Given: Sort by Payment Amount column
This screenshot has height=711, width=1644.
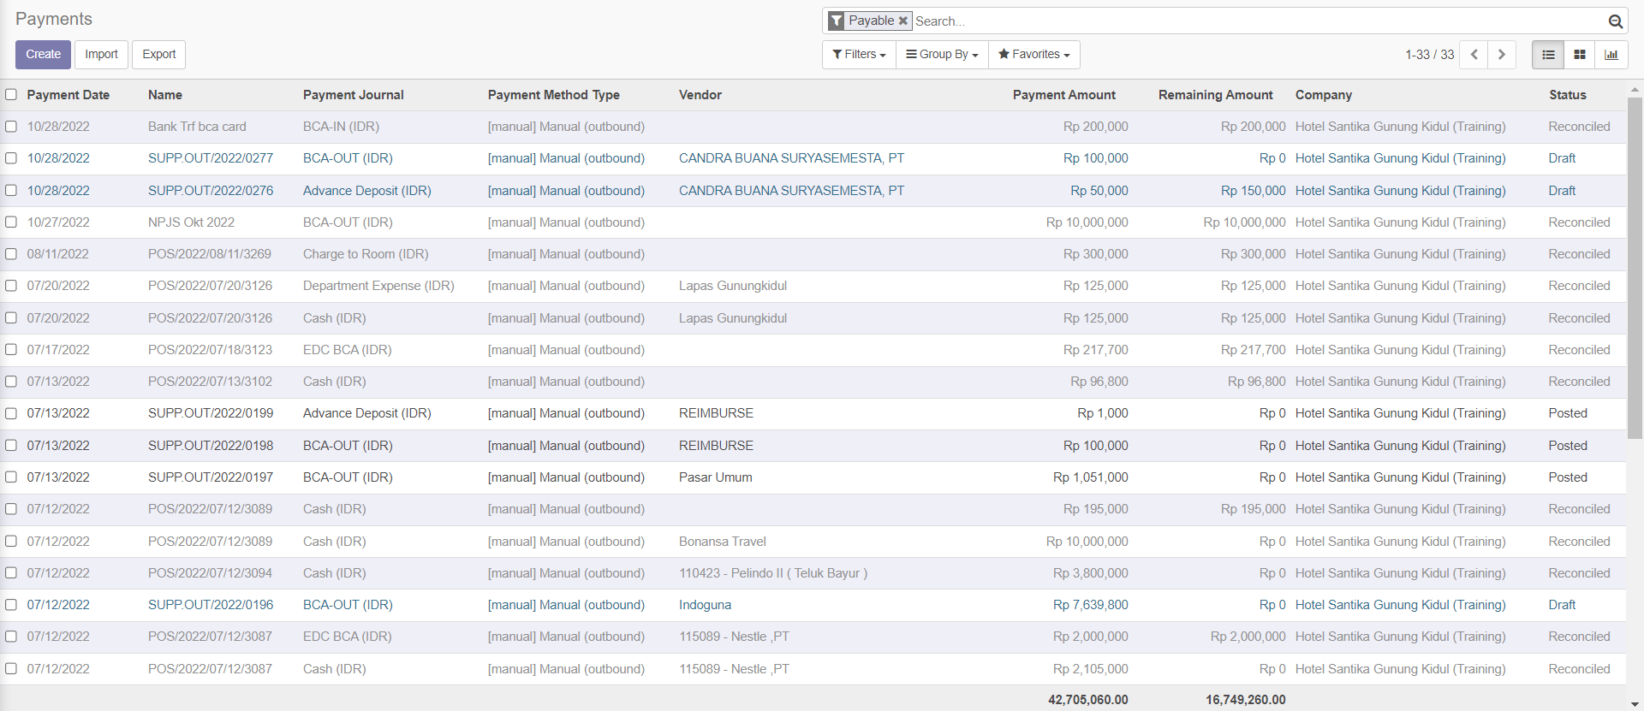Looking at the screenshot, I should [1064, 95].
